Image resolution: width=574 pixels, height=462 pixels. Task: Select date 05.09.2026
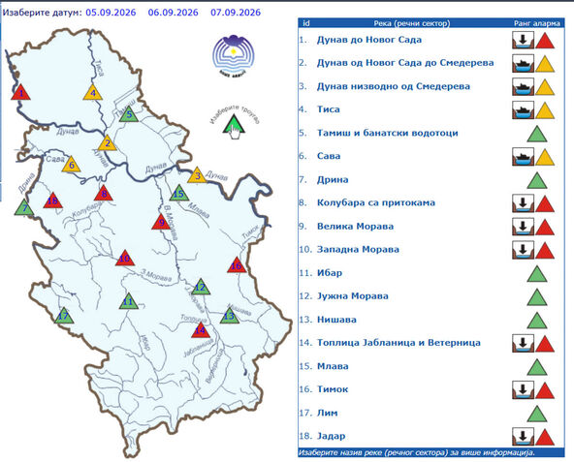coord(111,13)
